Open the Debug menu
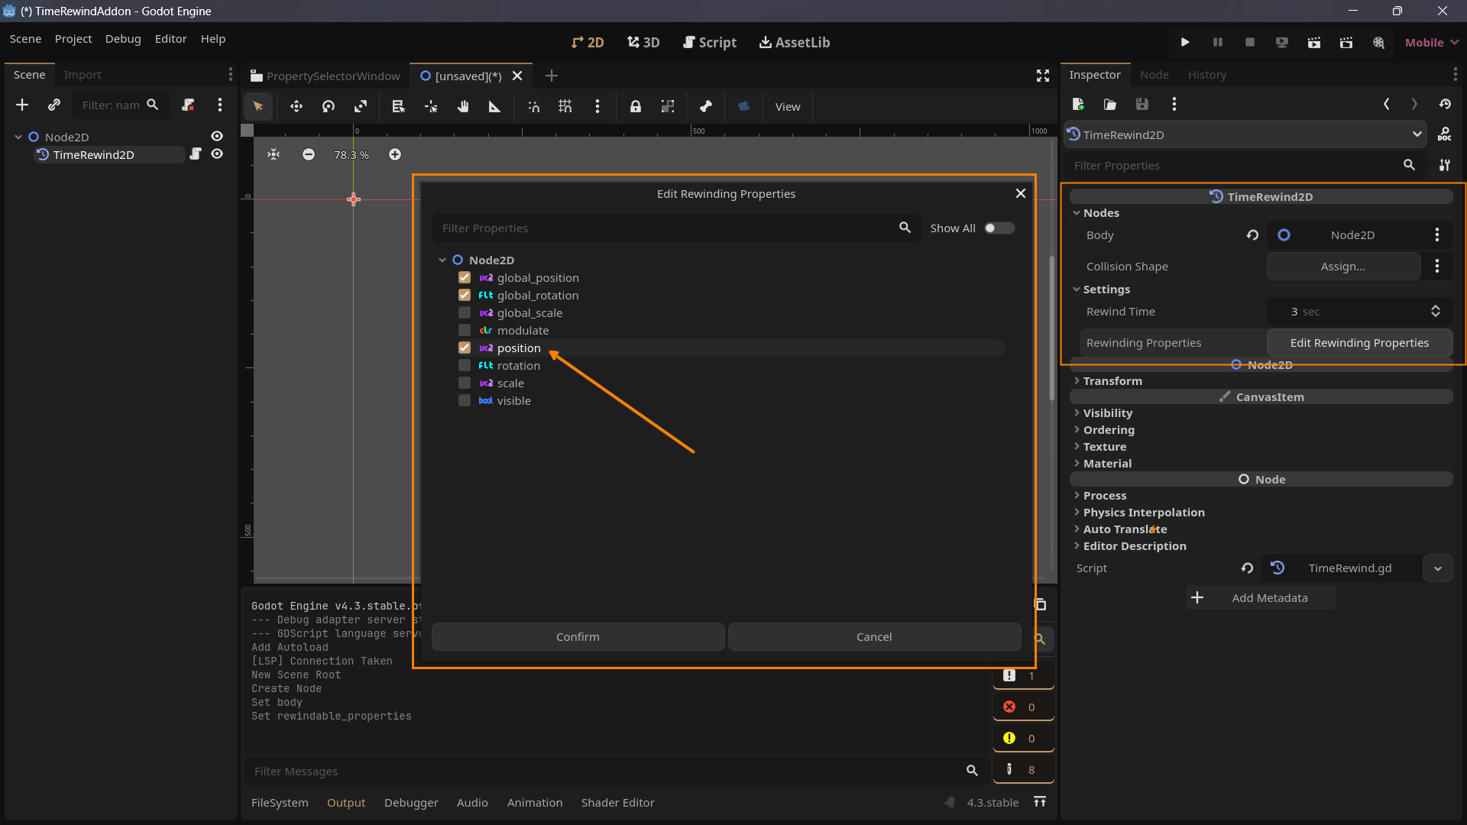Viewport: 1467px width, 825px height. click(123, 39)
